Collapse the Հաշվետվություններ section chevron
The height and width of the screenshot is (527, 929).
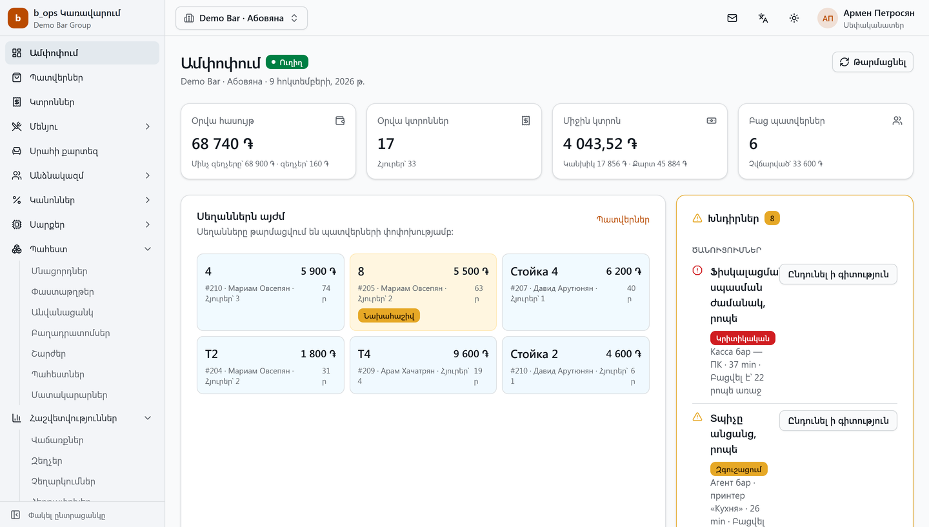click(148, 418)
